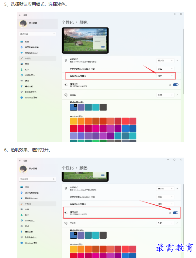This screenshot has height=258, width=196.
Task: Click 个性化 breadcrumb in step 5 window
Action: point(68,22)
